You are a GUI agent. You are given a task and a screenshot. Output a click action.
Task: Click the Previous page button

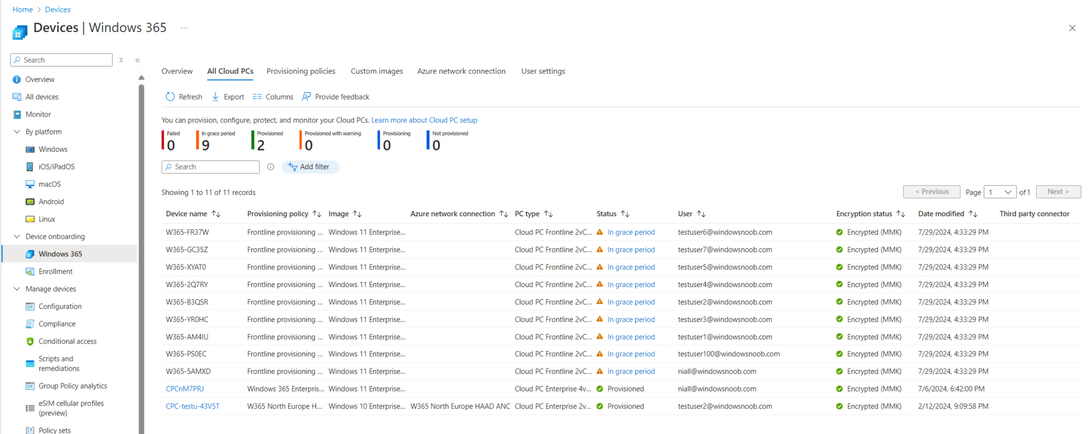(932, 192)
